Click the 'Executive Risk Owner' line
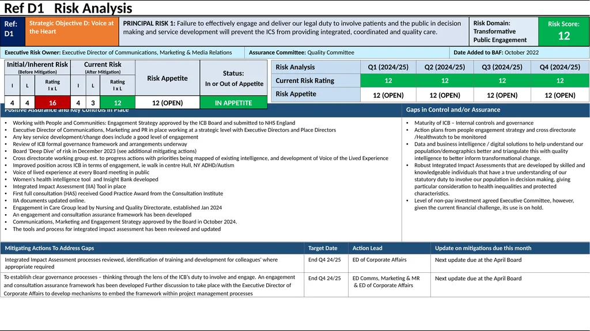This screenshot has height=331, width=590. point(118,52)
